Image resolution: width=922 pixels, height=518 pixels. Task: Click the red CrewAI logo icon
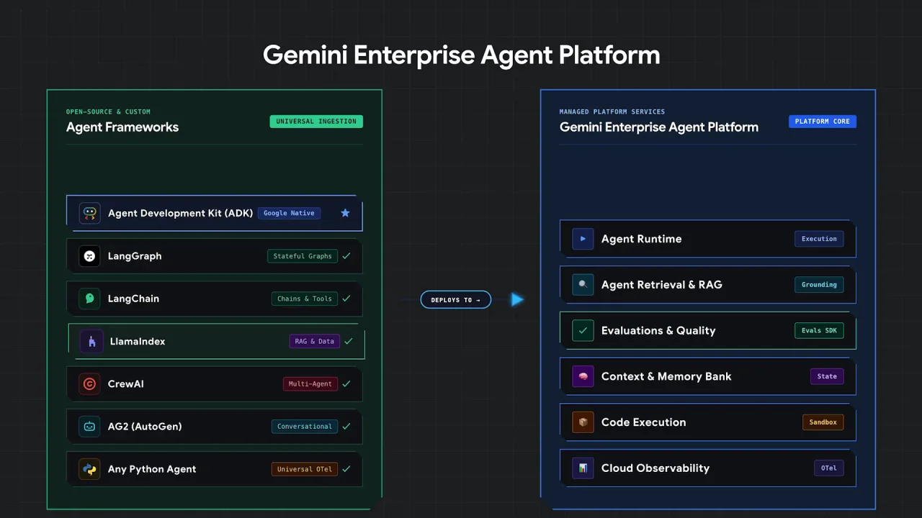(x=89, y=384)
